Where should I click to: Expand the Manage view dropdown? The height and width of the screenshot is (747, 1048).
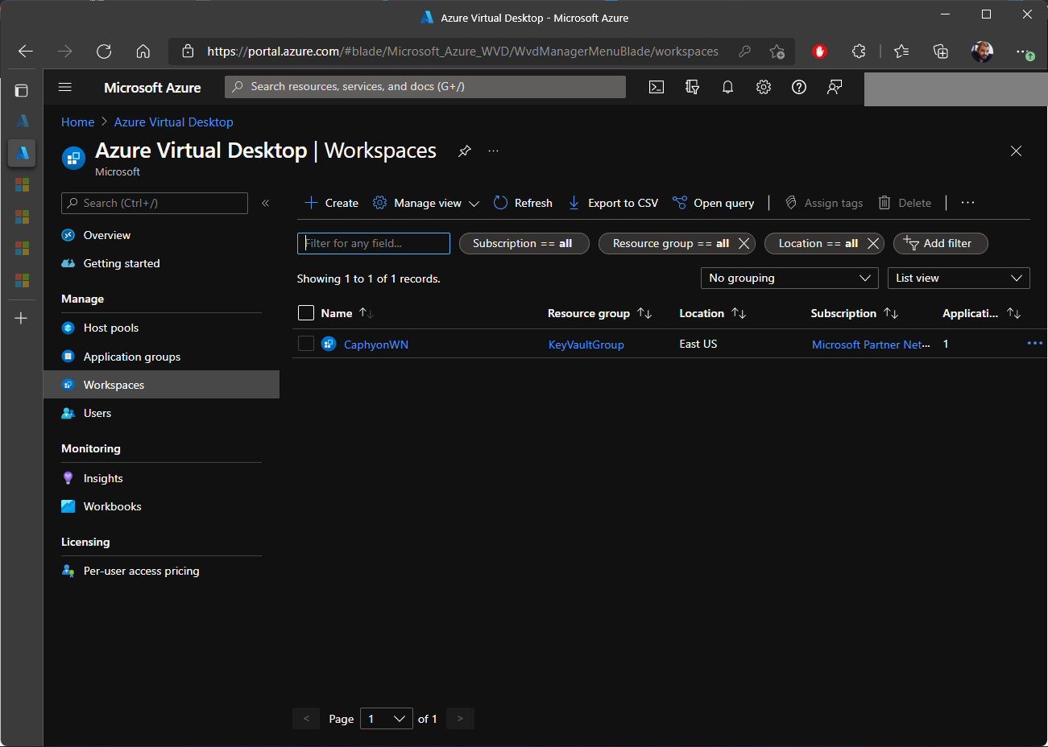(x=426, y=203)
